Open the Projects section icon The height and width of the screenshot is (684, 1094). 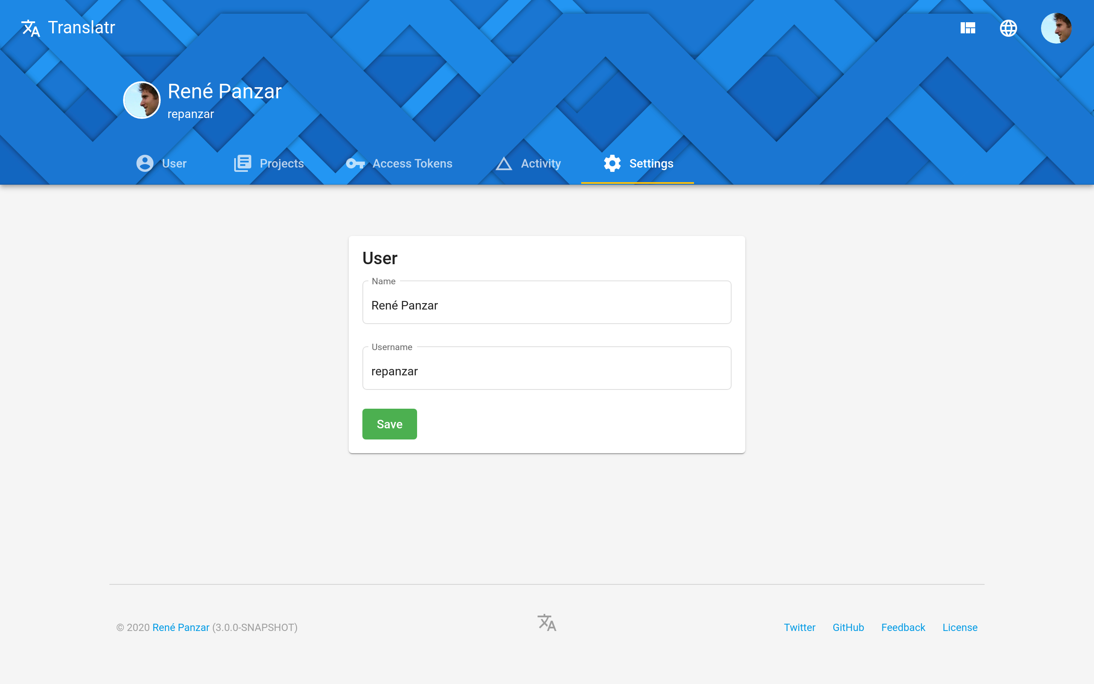243,163
